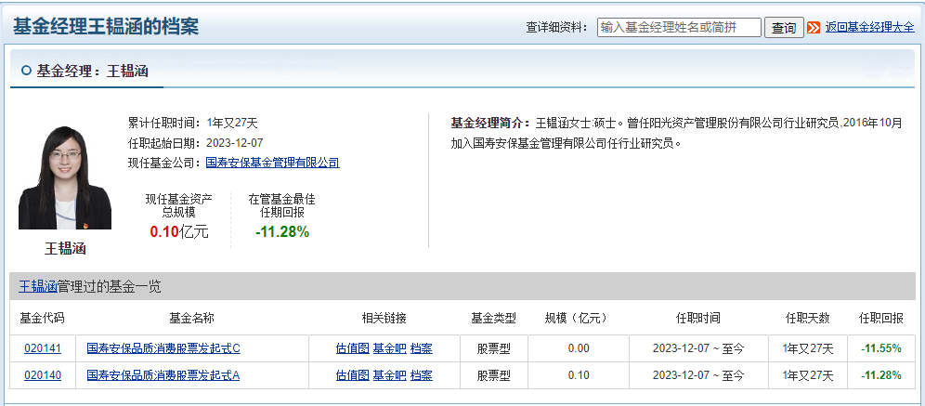Open the 国寿安保基金管理有限公司 company link
925x406 pixels.
[272, 163]
